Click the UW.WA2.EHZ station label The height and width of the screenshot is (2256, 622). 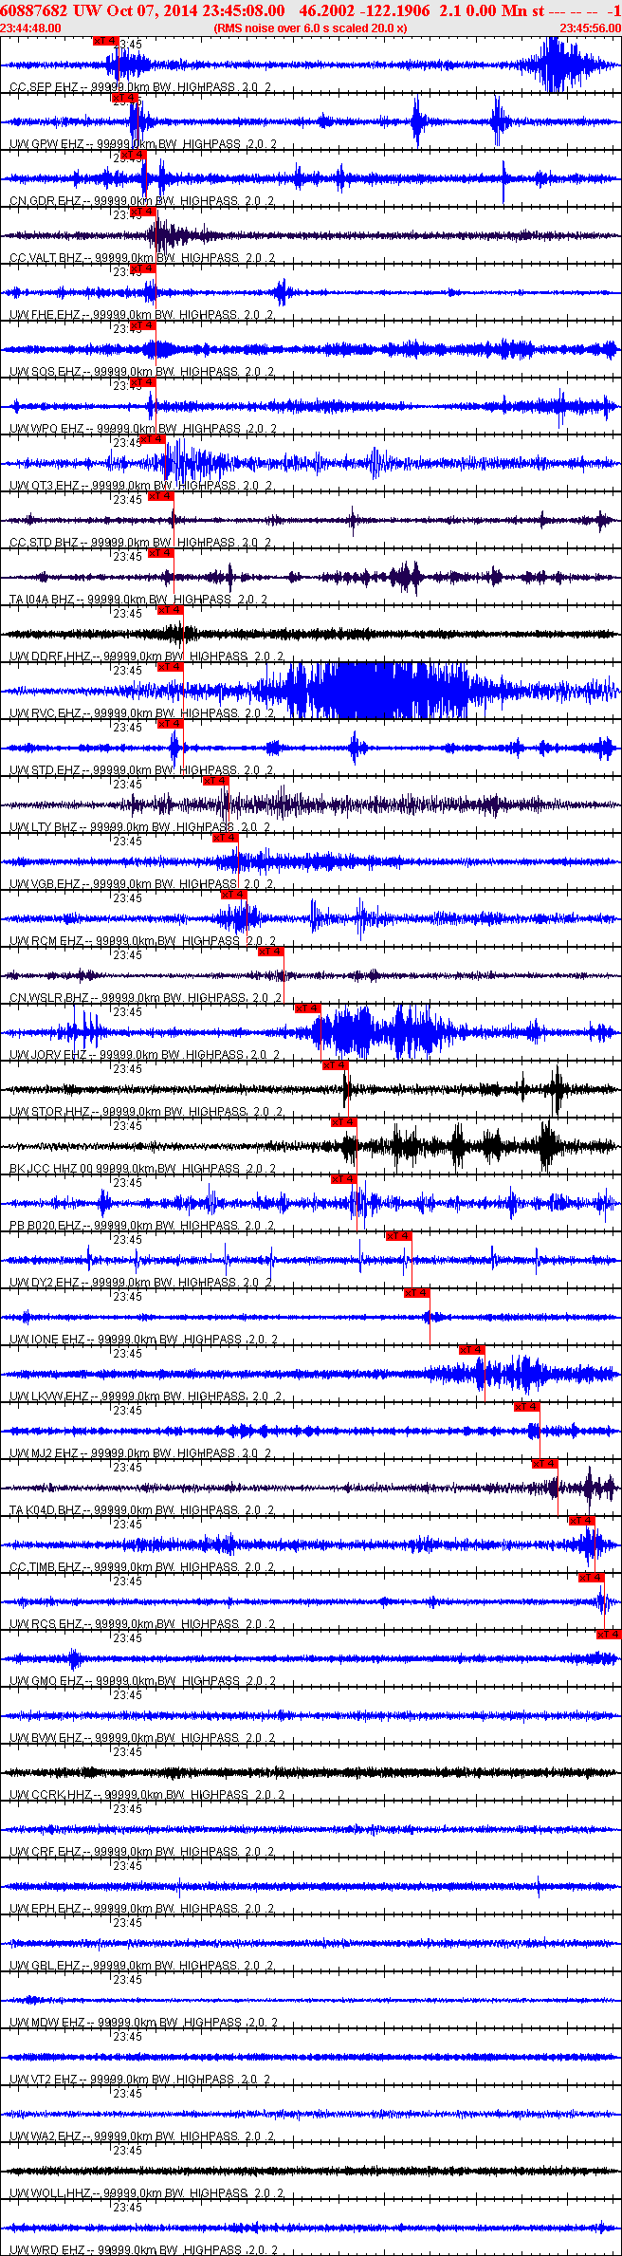tap(141, 2136)
